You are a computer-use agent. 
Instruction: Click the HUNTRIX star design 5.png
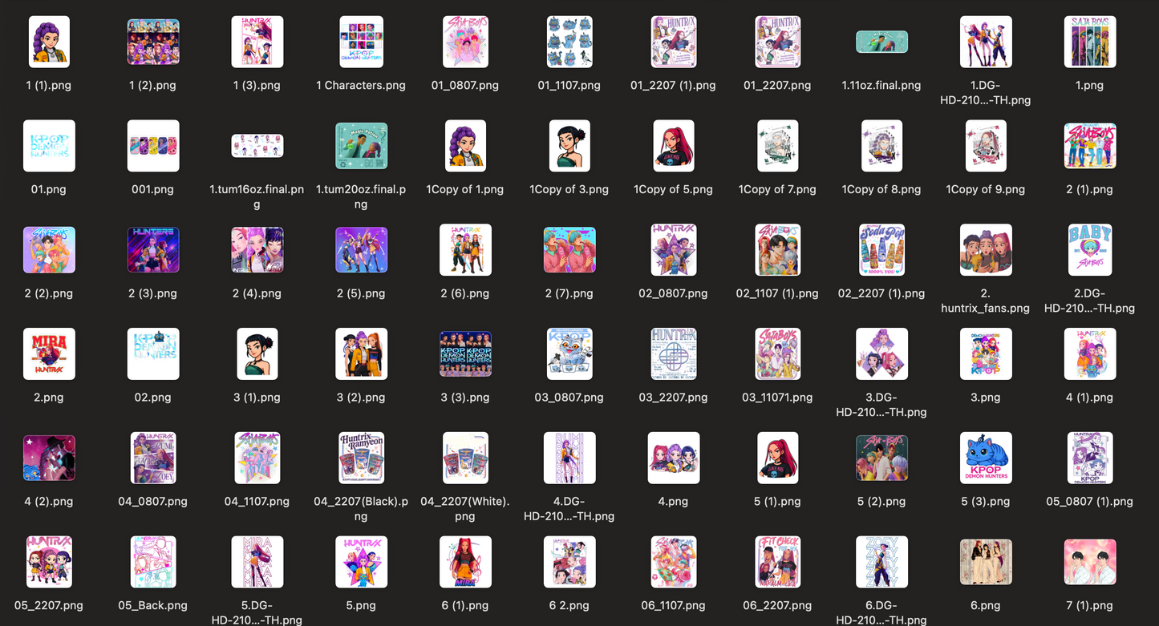click(361, 562)
